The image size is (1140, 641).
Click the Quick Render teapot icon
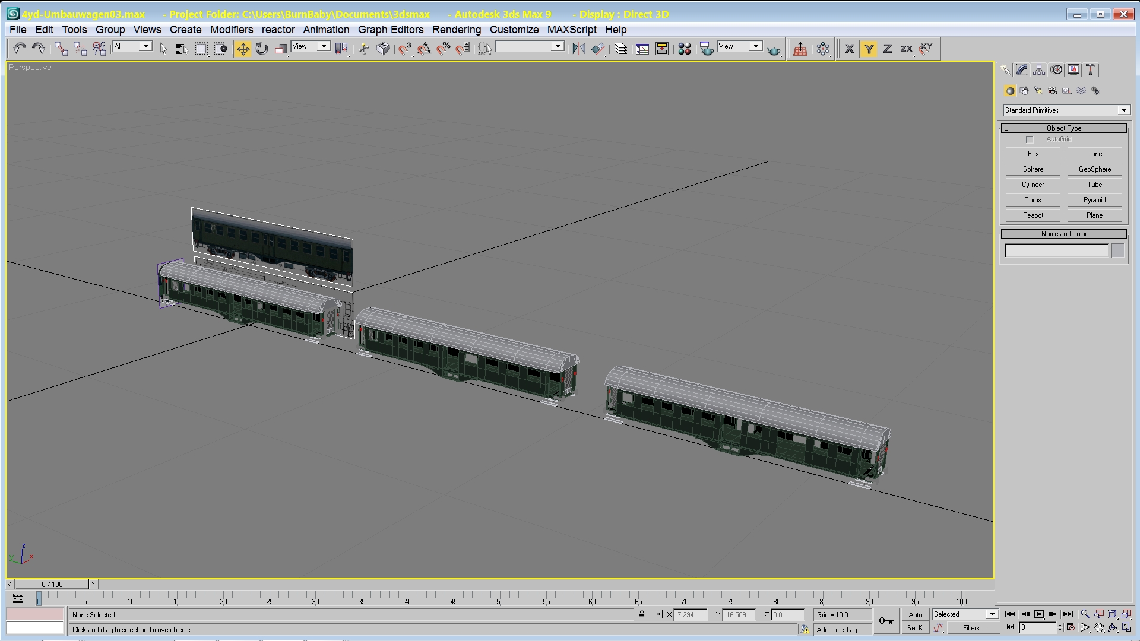pos(774,50)
